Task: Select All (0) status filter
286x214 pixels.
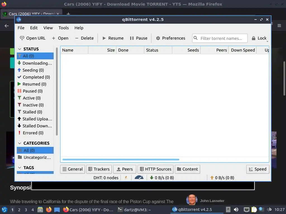Action: point(35,56)
